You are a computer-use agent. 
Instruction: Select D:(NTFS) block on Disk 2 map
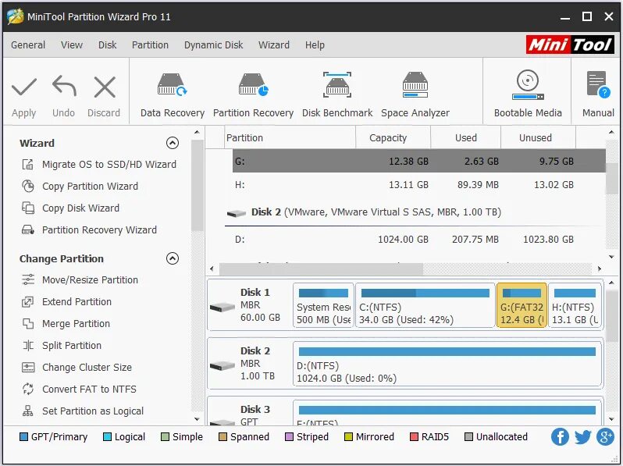tap(447, 364)
